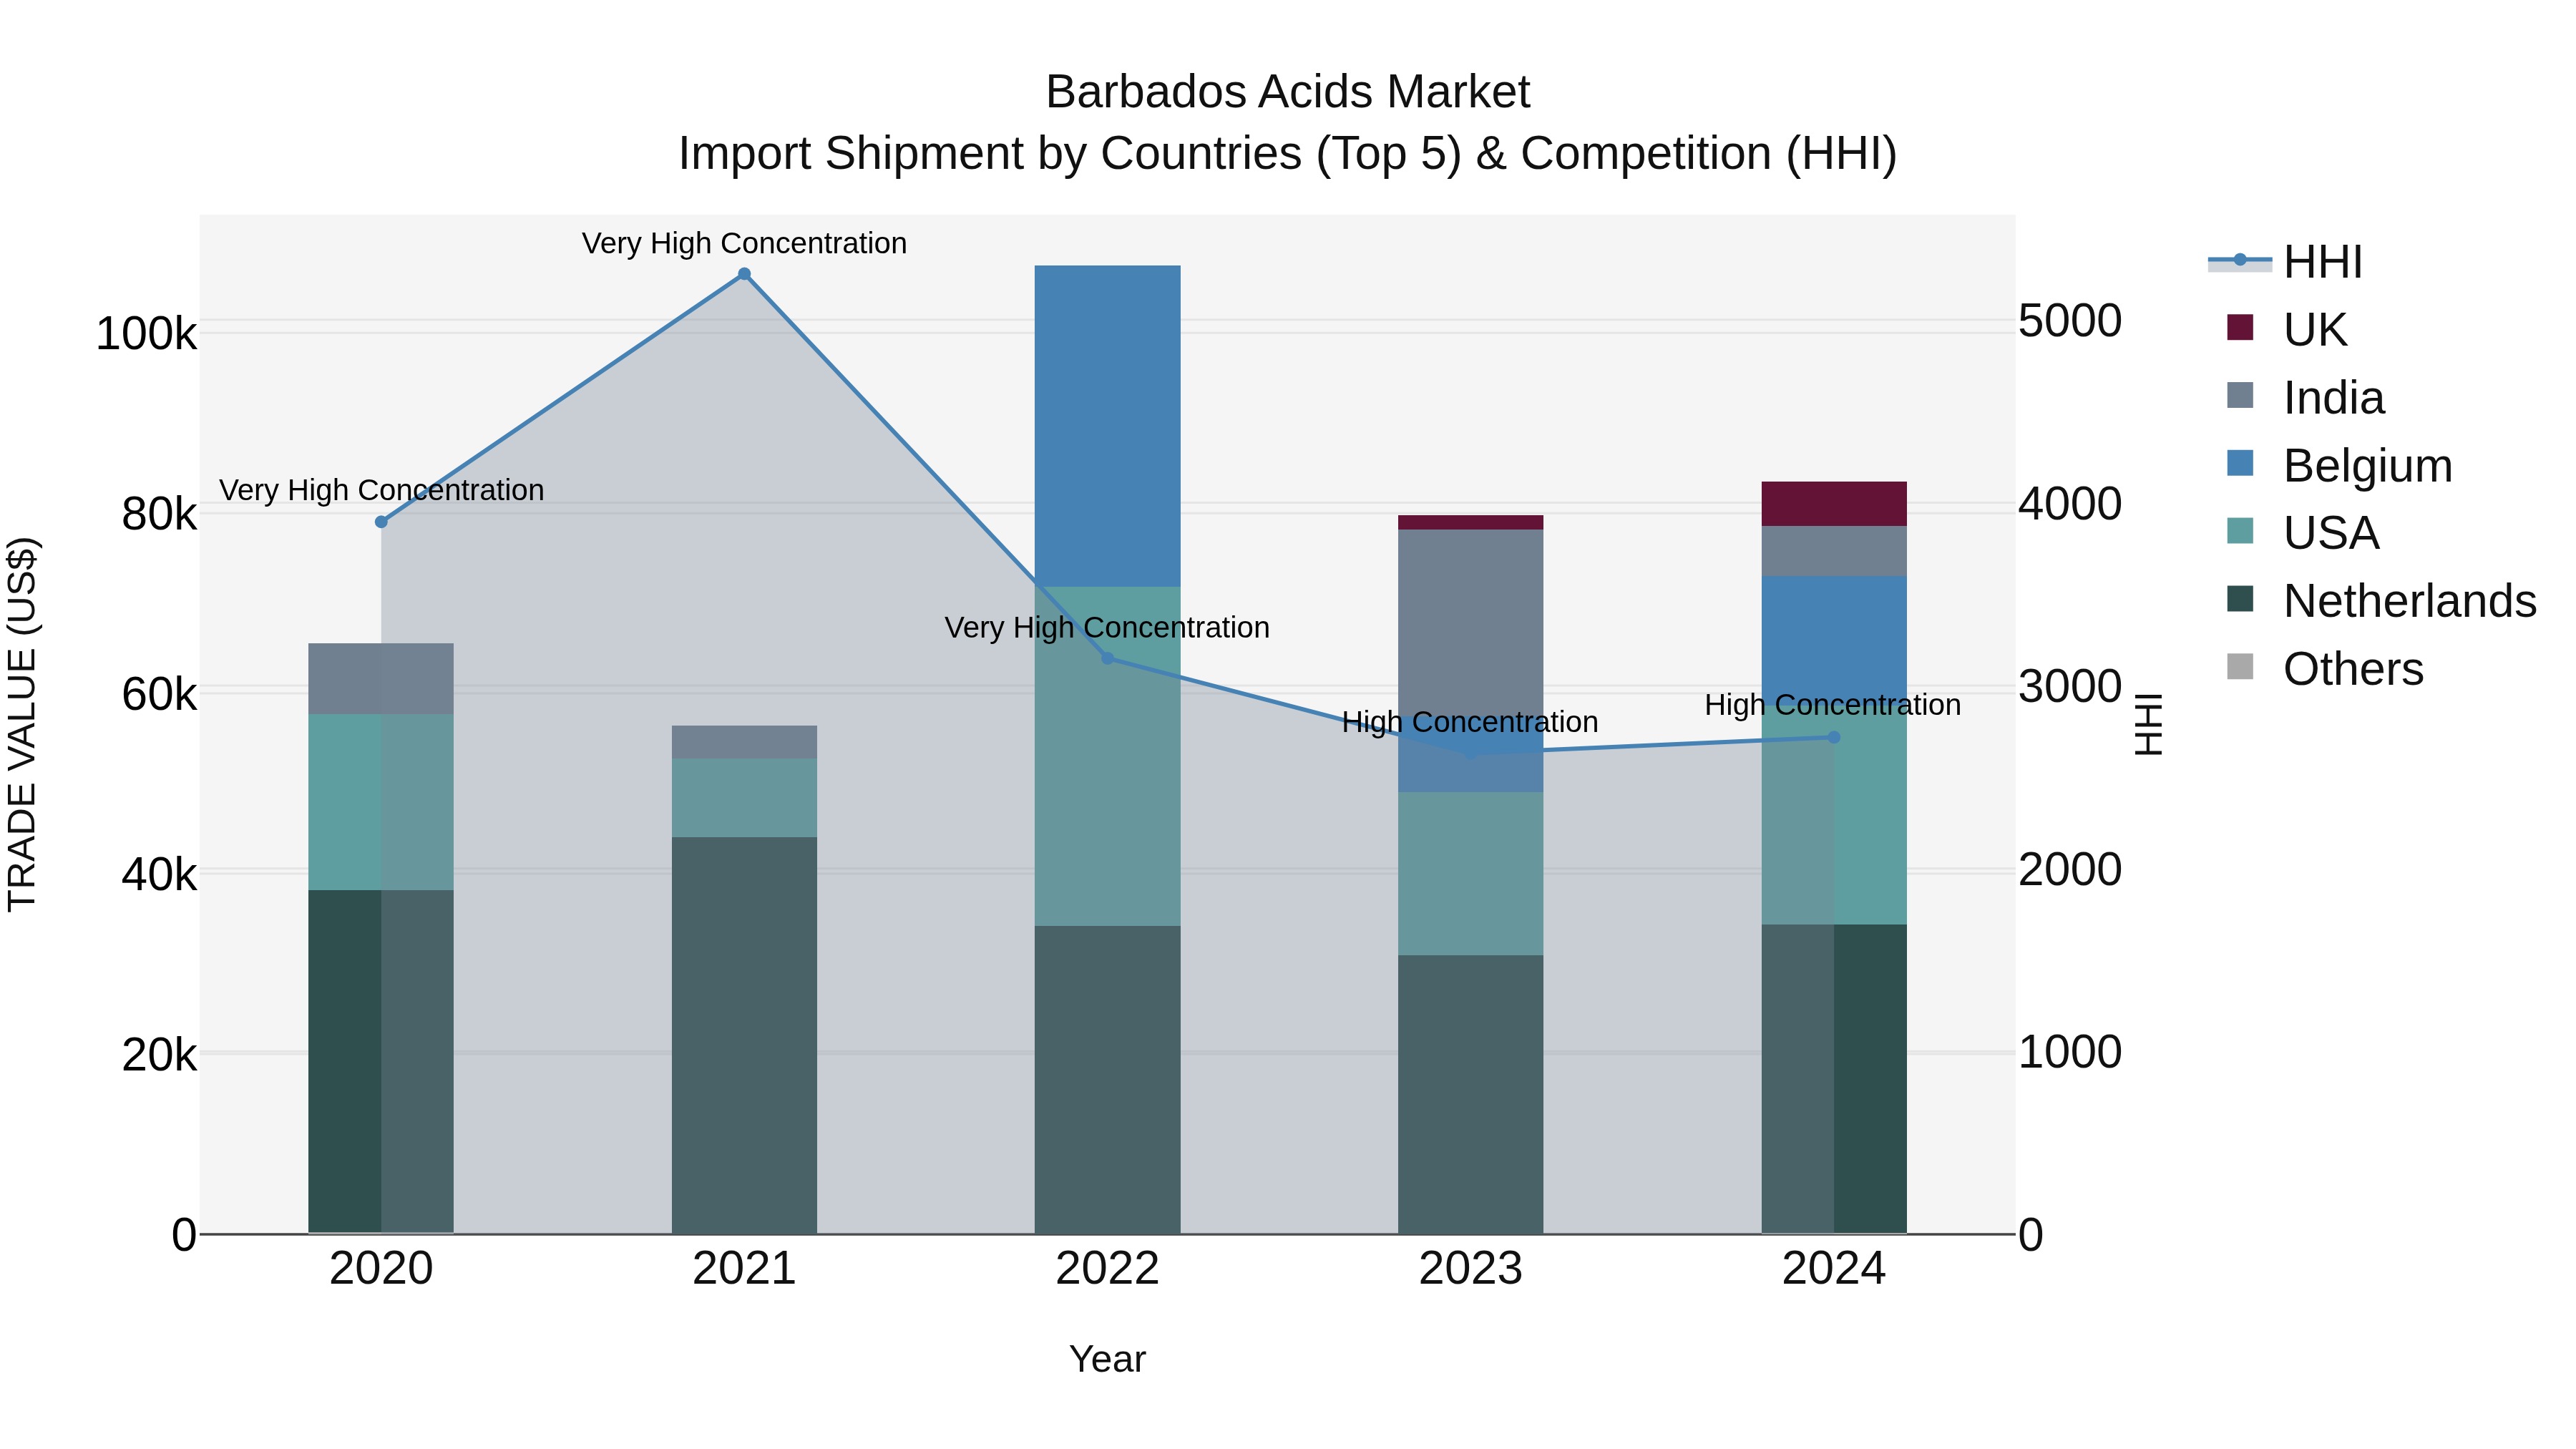2576x1449 pixels.
Task: Click the HHI data point for 2024
Action: pos(1834,737)
